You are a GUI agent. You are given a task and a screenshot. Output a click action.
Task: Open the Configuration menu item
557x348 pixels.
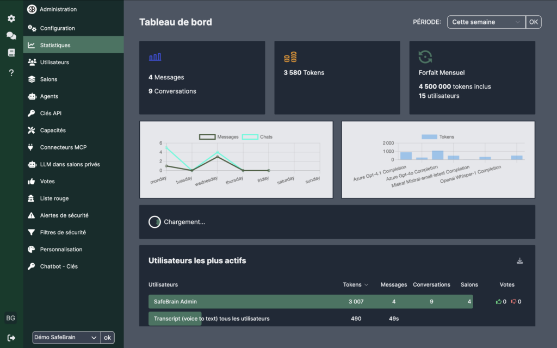tap(73, 28)
